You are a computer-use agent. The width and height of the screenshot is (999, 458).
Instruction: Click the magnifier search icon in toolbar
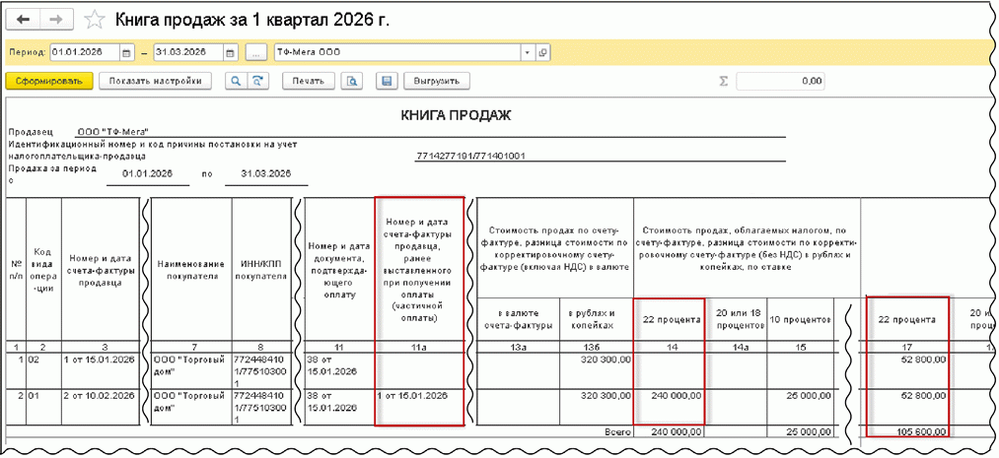[x=236, y=81]
